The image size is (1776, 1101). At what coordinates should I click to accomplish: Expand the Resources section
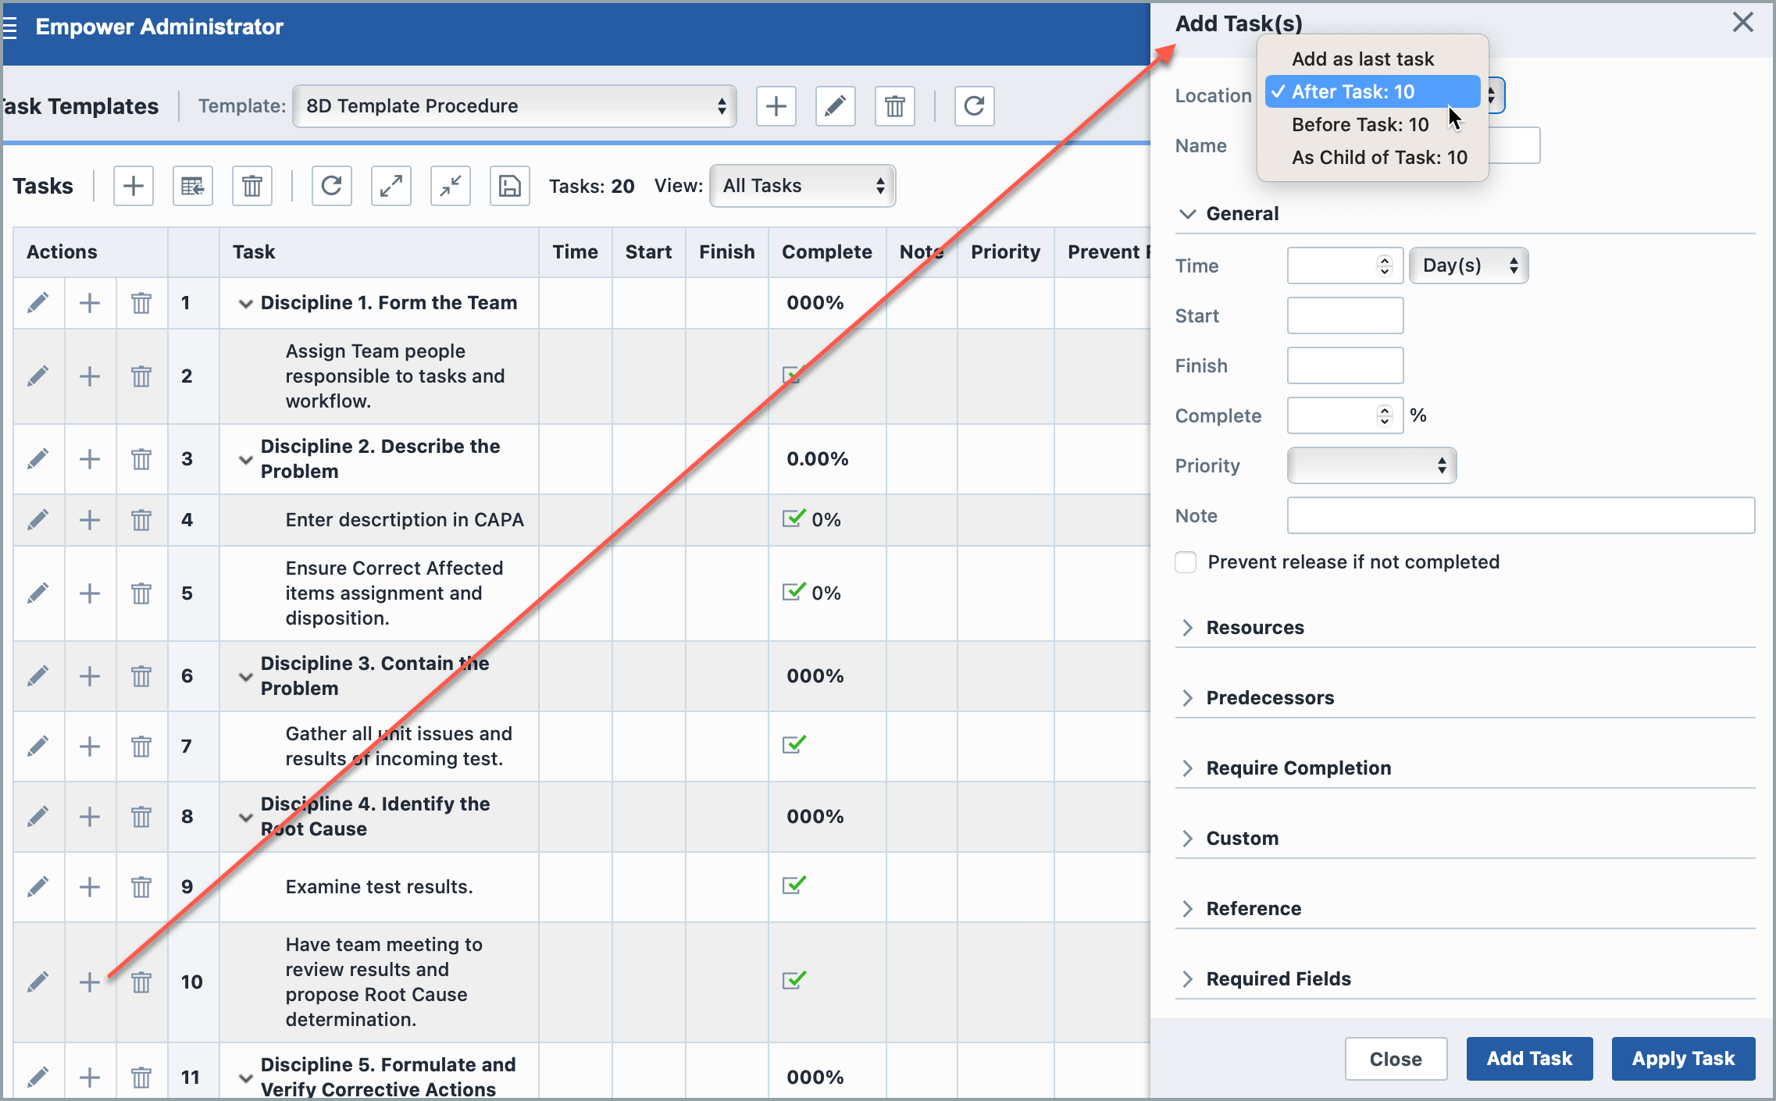tap(1254, 628)
